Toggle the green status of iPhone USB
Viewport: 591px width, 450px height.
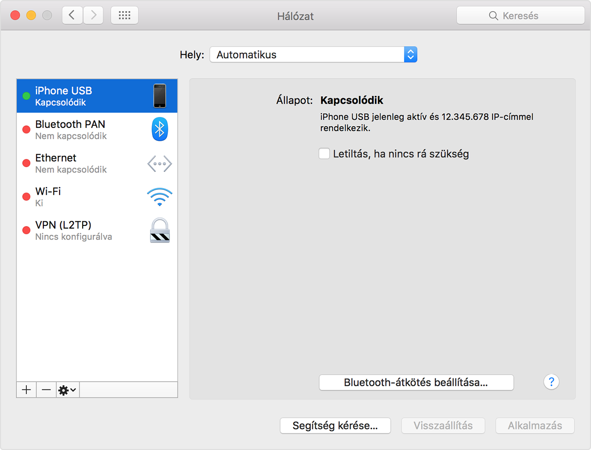pyautogui.click(x=26, y=96)
